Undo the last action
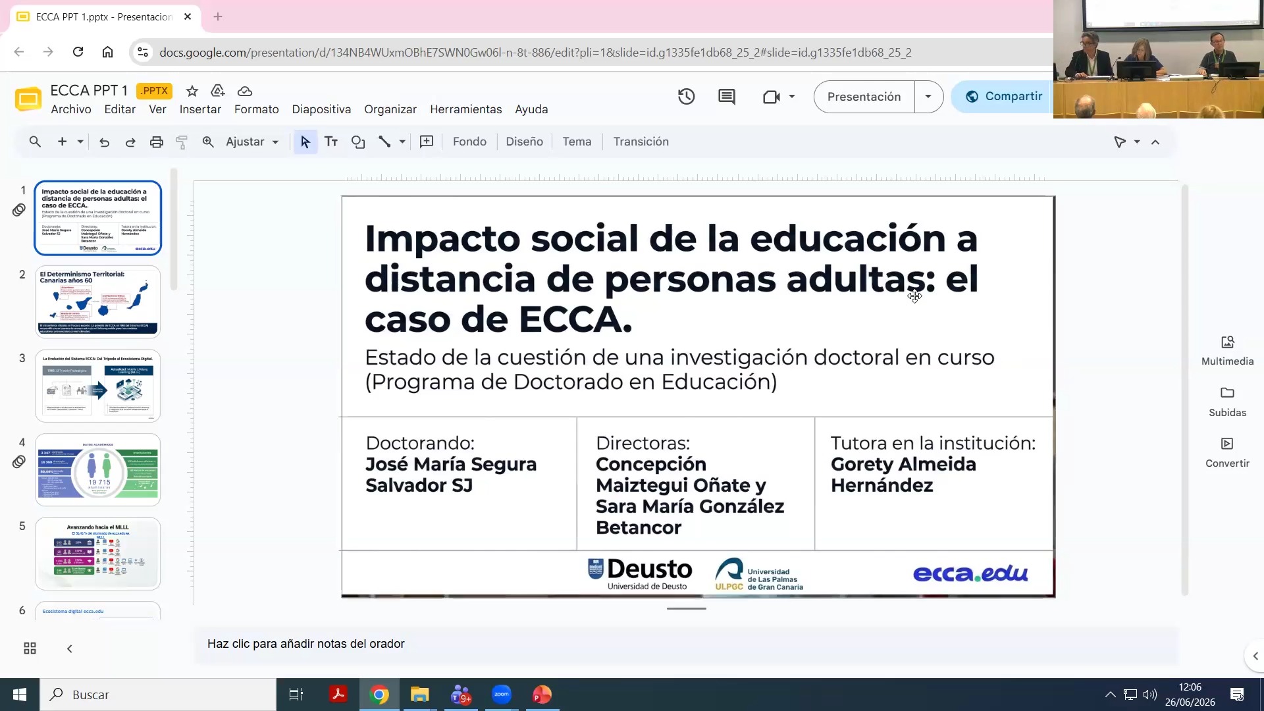 104,142
